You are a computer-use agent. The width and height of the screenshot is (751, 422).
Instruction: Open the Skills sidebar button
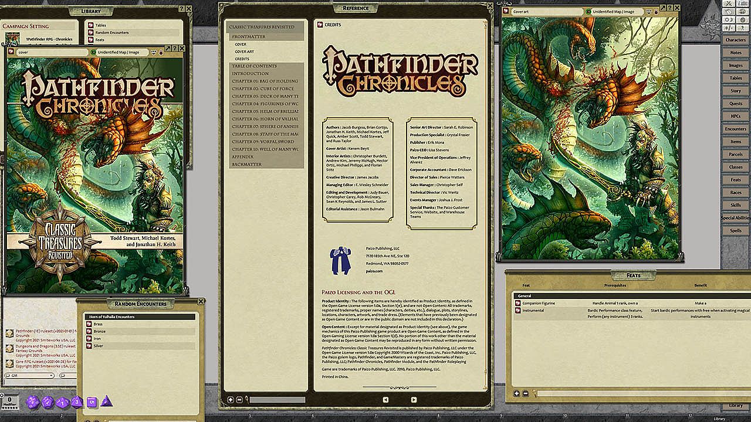tap(736, 205)
